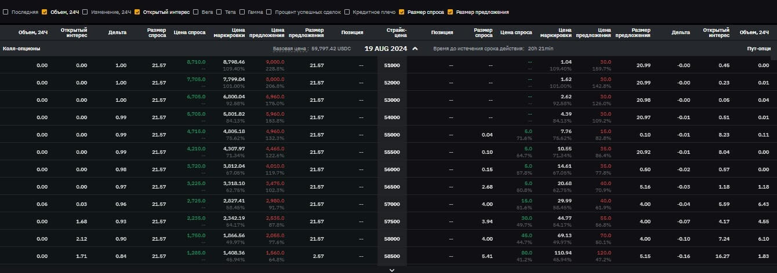Enable the Последняя column checkbox
Image resolution: width=777 pixels, height=273 pixels.
coord(6,12)
